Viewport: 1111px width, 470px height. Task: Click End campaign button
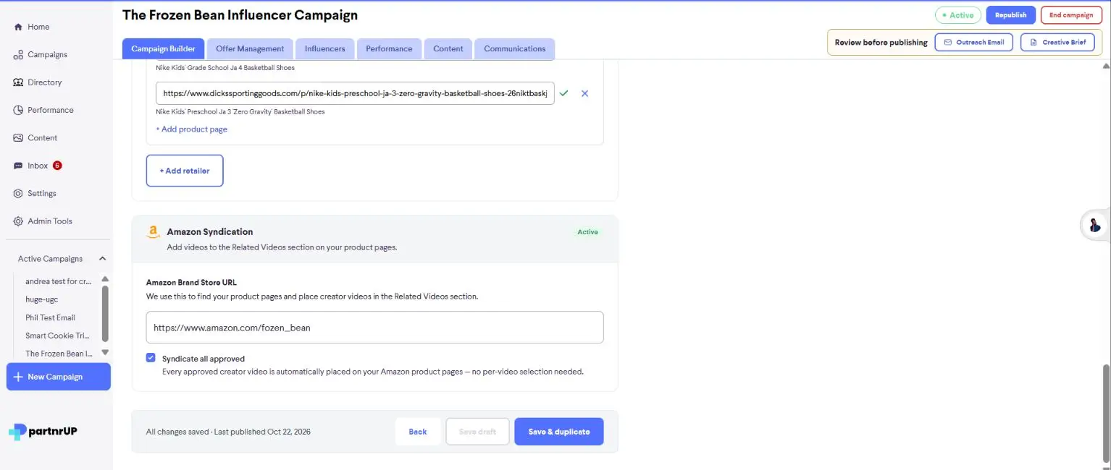tap(1071, 15)
